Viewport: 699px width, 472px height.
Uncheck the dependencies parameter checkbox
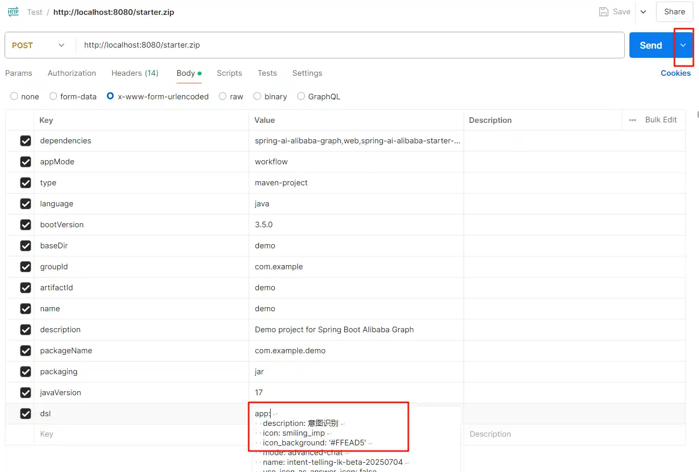(26, 141)
